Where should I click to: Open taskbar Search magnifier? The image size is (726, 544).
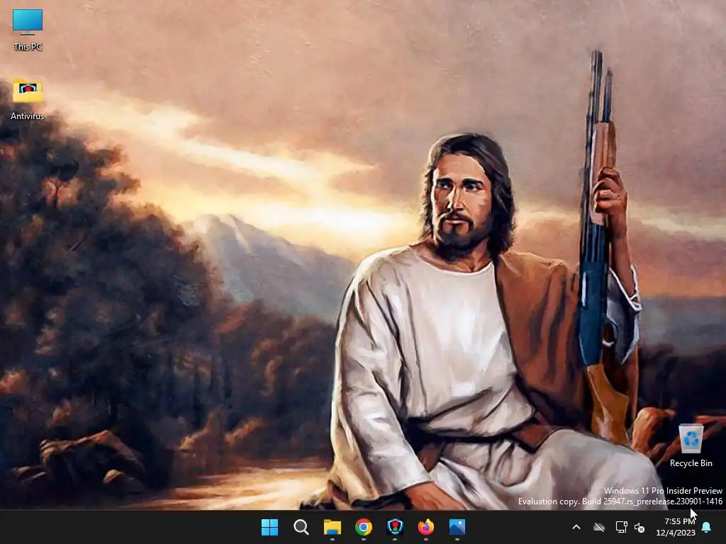301,527
